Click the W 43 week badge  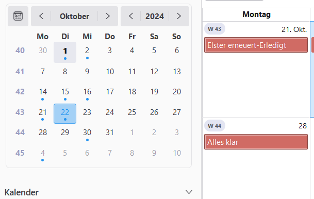[214, 29]
